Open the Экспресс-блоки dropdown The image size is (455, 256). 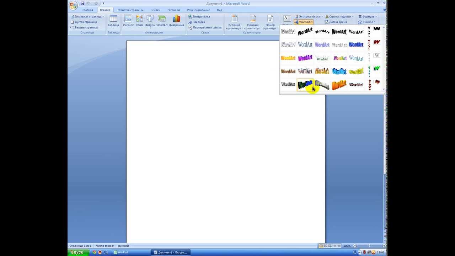click(309, 16)
